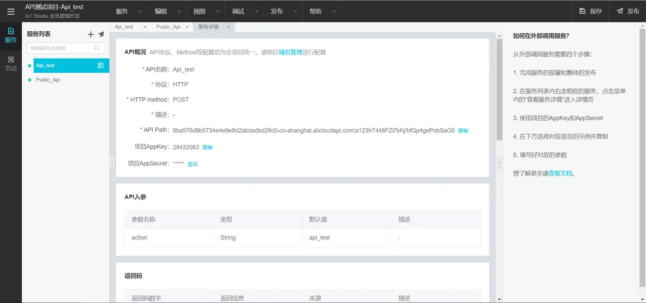Open the Api_test service row menu icon
The height and width of the screenshot is (303, 646).
[101, 65]
